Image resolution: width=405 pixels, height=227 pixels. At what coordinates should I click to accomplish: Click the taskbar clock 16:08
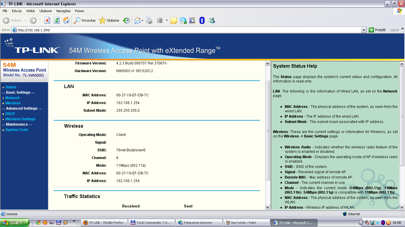point(397,223)
